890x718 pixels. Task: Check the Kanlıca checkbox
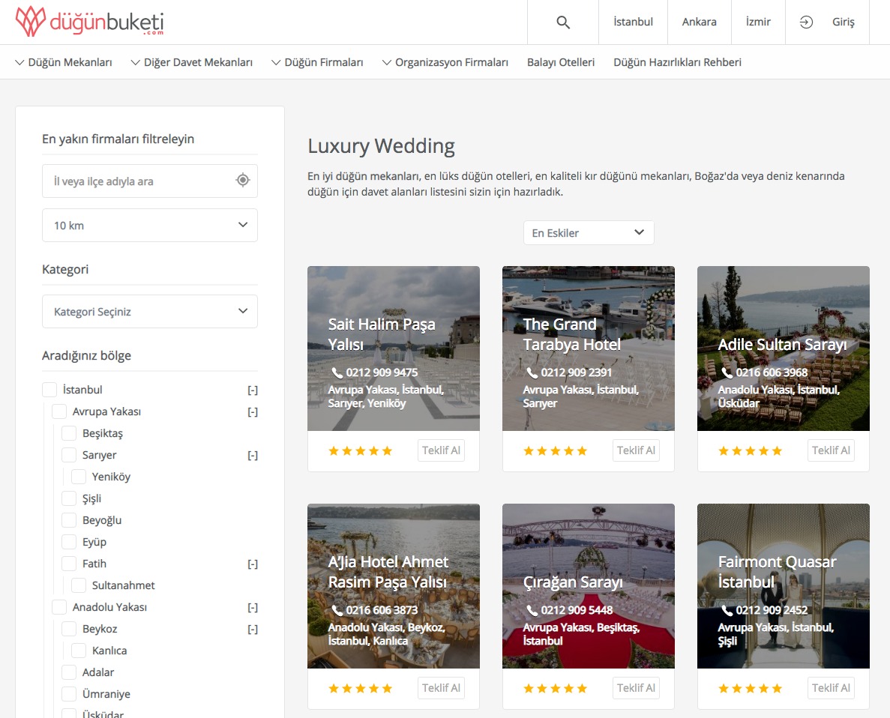tap(78, 651)
